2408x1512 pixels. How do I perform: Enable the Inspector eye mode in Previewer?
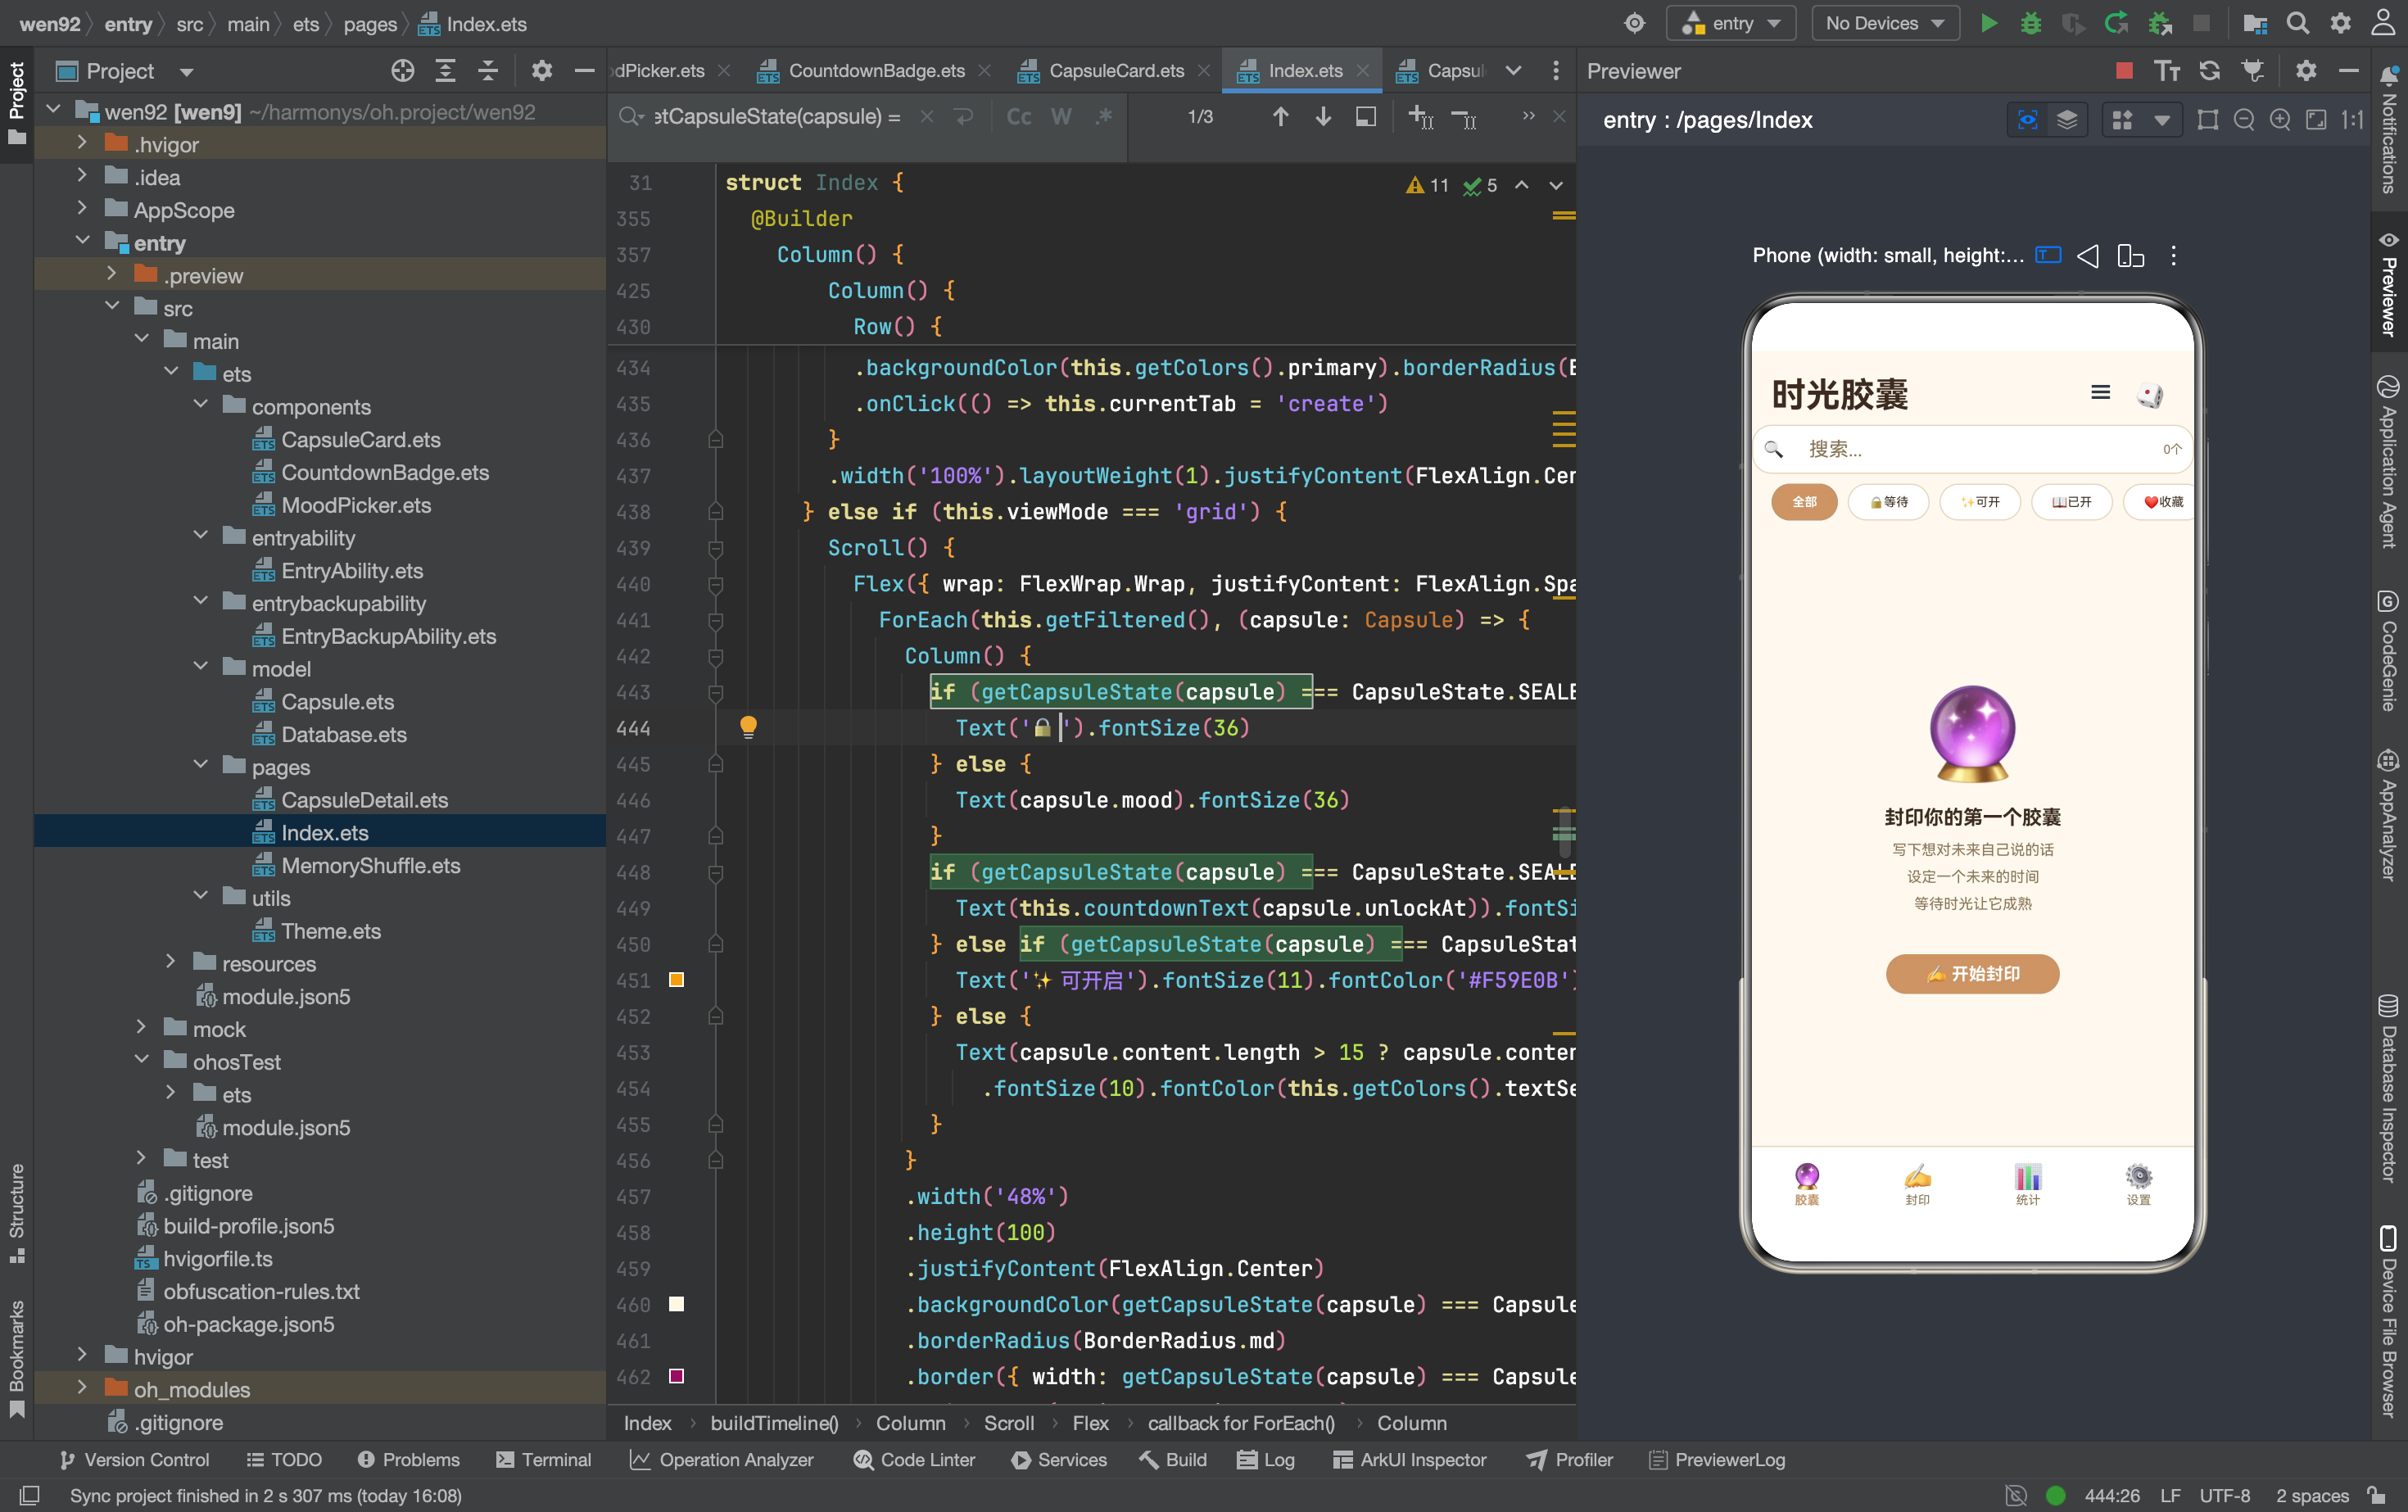coord(2027,120)
